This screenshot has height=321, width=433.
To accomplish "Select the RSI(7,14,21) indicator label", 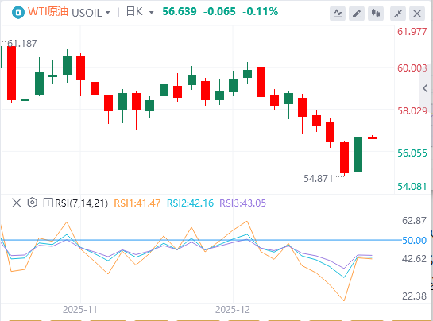I will (81, 203).
